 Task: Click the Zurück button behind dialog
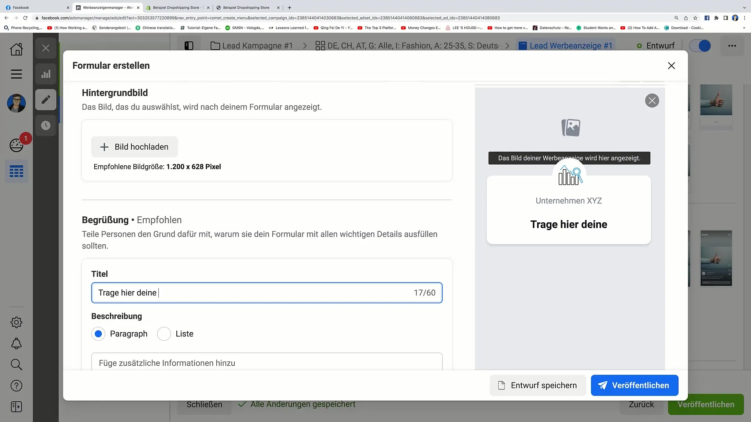point(641,404)
